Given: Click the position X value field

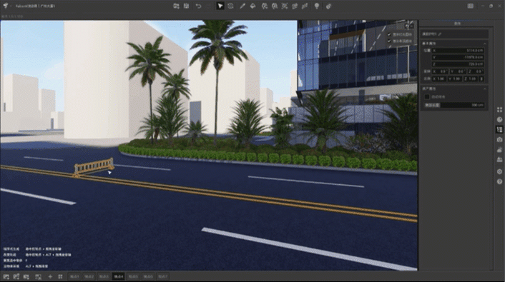Looking at the screenshot, I should point(458,51).
